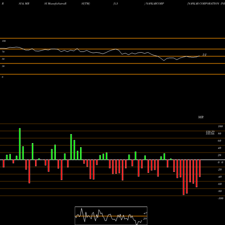The width and height of the screenshot is (225, 225).
Task: Click the end of the RSI line near 51
Action: point(199,56)
